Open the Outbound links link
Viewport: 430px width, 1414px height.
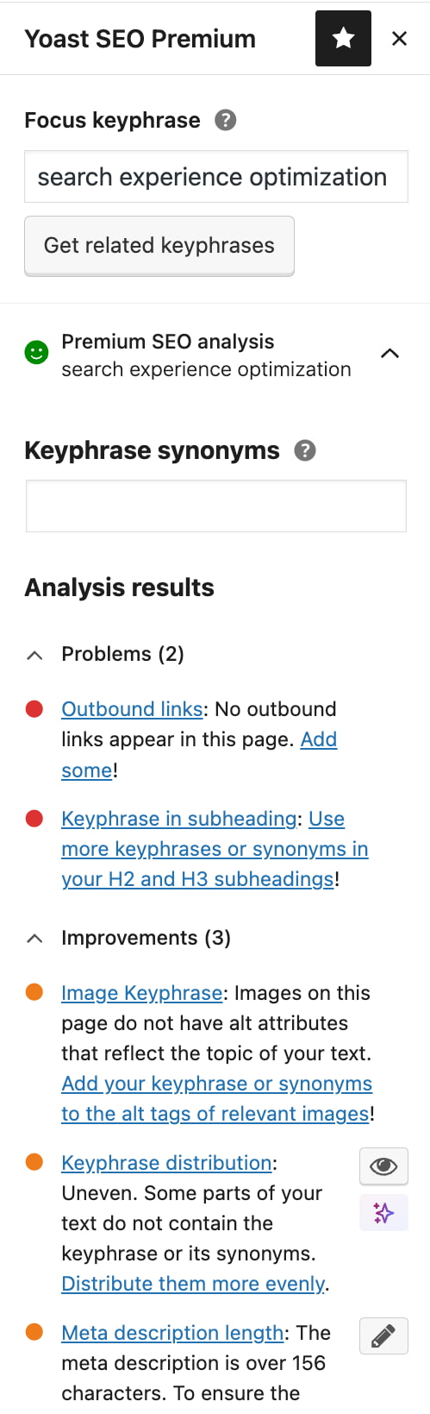click(x=132, y=709)
